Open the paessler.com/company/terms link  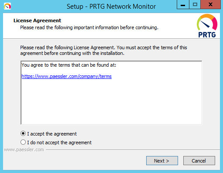(67, 76)
